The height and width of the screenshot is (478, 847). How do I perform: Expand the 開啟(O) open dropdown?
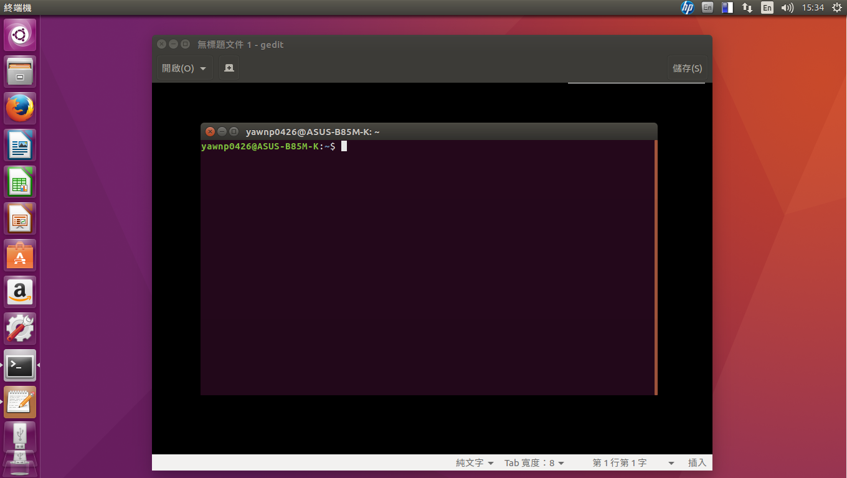(184, 68)
